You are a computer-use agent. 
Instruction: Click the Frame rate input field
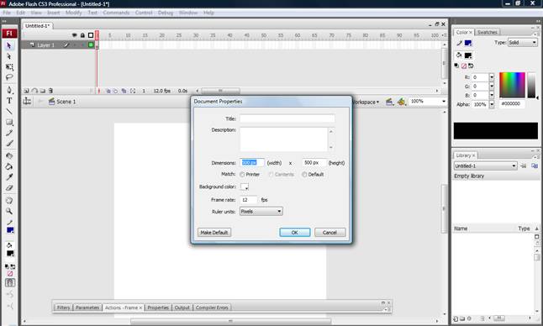pos(249,200)
